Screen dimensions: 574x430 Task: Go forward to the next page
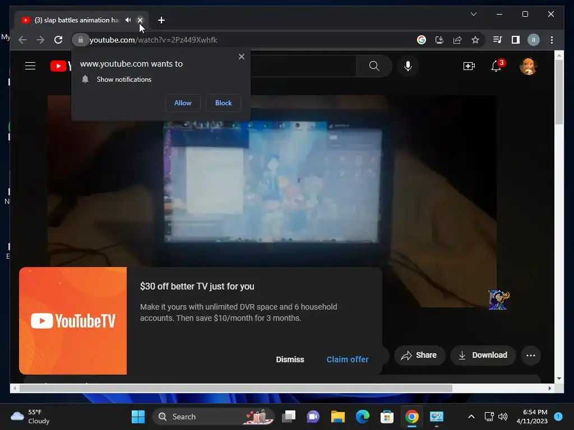click(x=40, y=40)
